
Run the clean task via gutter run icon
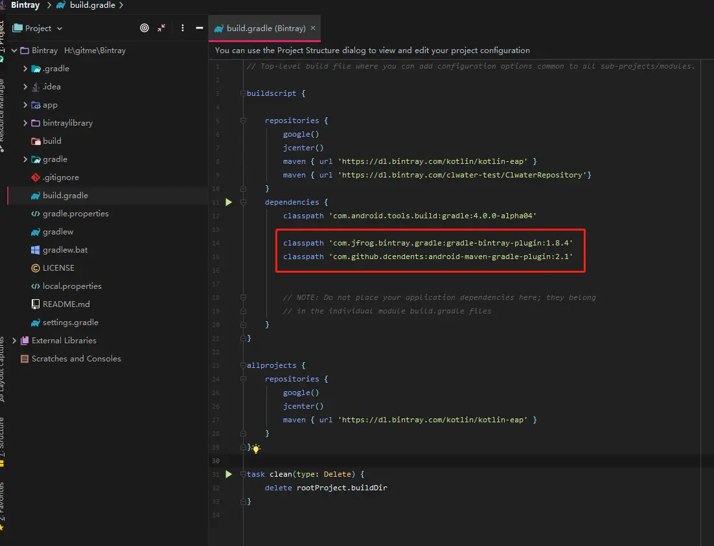[228, 474]
